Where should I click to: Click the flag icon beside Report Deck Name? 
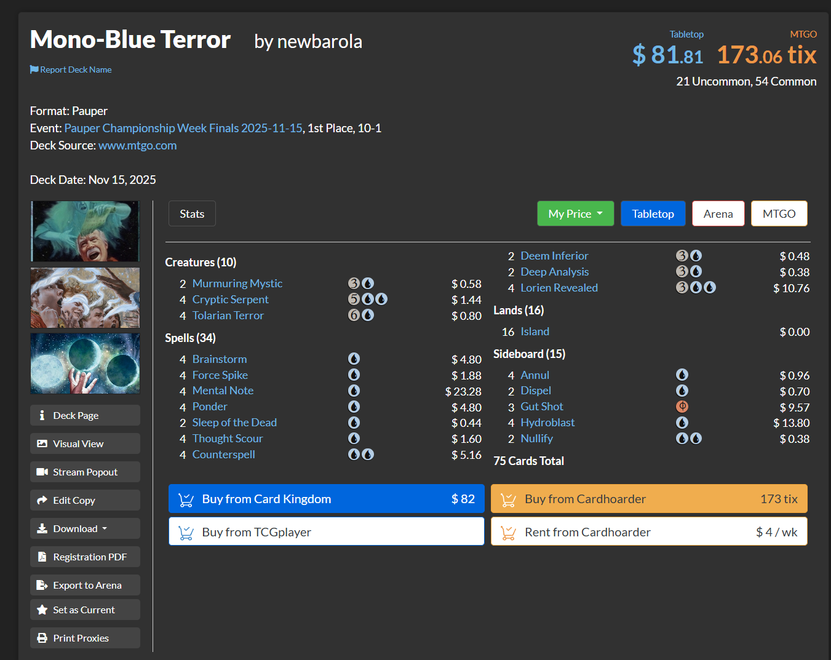34,70
